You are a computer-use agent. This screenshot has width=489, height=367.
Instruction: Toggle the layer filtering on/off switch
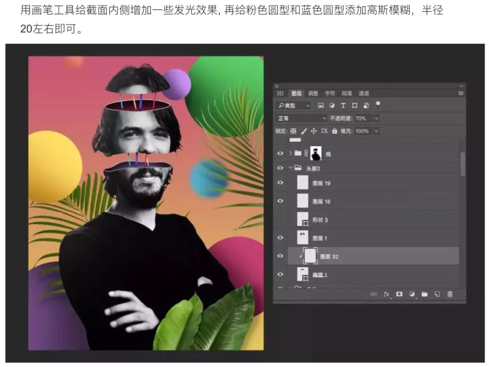coord(378,105)
